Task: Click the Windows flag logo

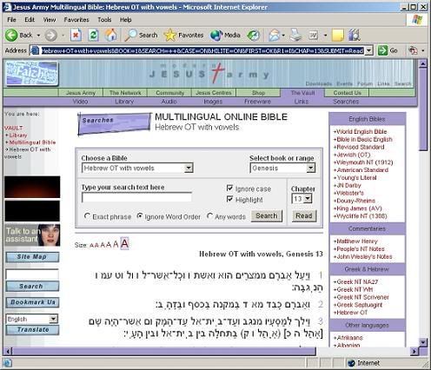Action: [x=417, y=20]
